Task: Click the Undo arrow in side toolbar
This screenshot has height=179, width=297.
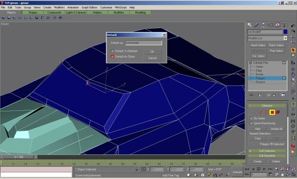Action: [293, 26]
